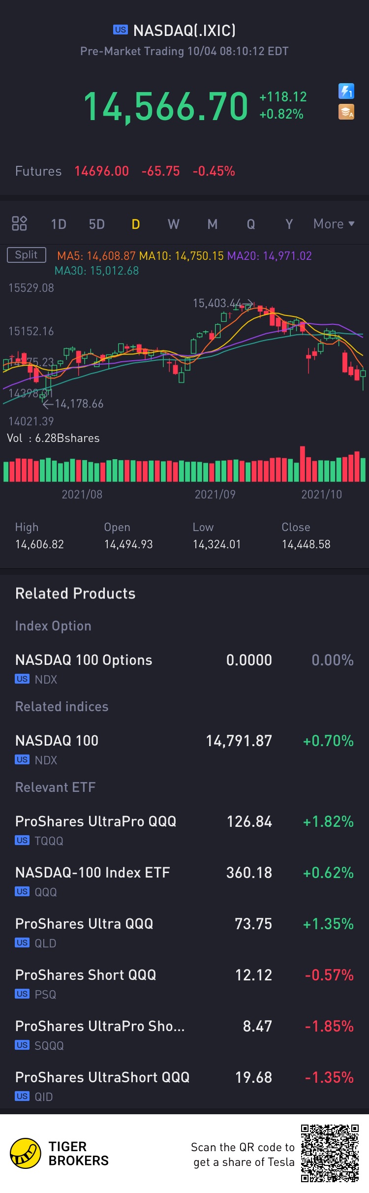Screen dimensions: 369x1193
Task: Switch chart to 5D view
Action: click(97, 224)
